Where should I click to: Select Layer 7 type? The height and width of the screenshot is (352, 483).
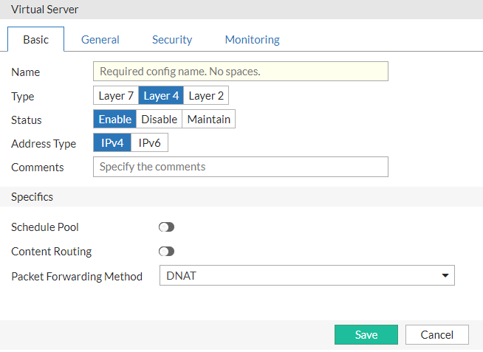(x=116, y=96)
